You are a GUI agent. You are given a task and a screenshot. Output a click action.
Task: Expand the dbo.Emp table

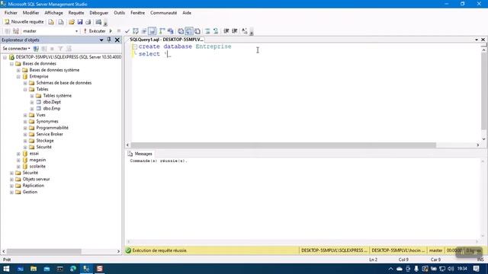(x=32, y=109)
